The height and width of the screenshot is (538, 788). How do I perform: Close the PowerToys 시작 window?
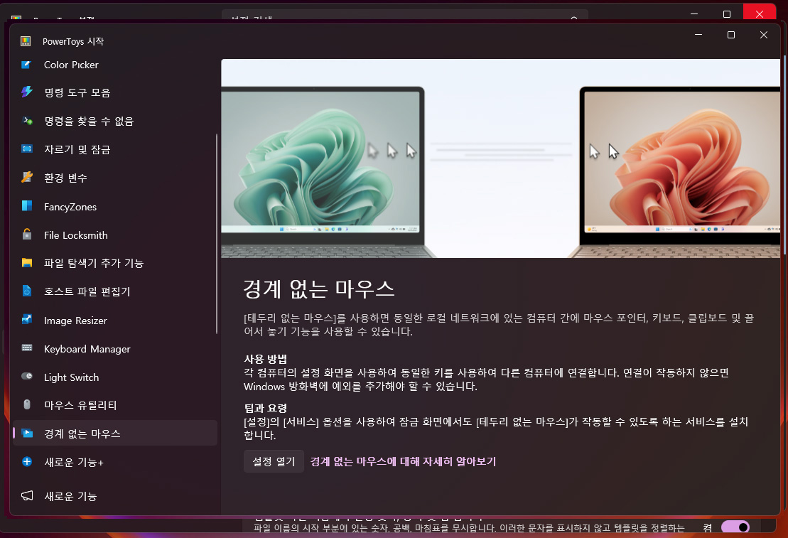(x=763, y=35)
